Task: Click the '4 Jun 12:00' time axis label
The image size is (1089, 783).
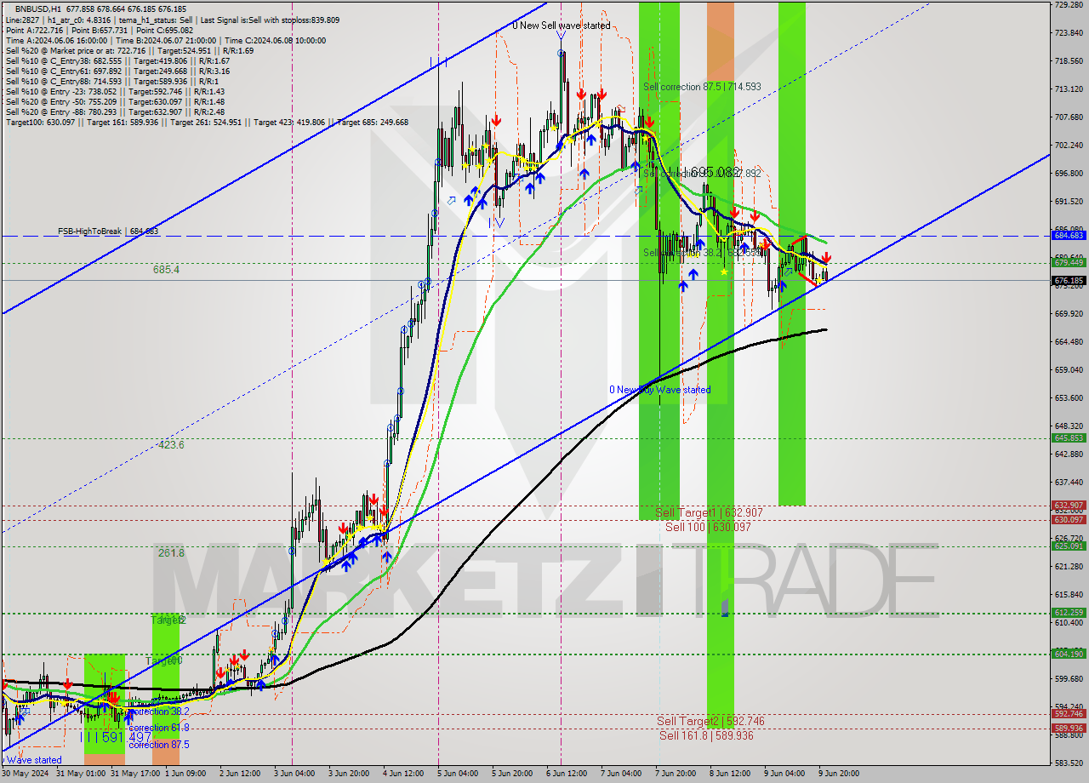Action: (403, 774)
